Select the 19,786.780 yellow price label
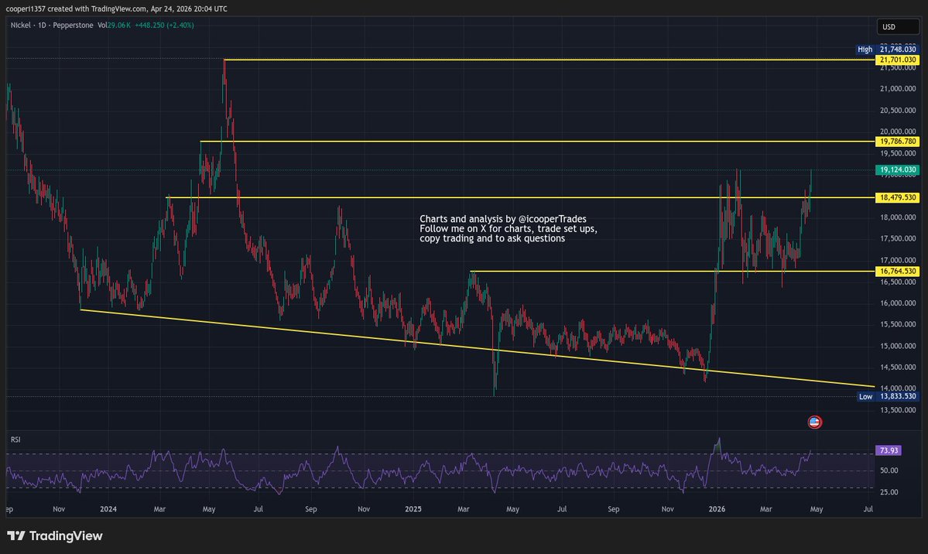This screenshot has width=928, height=554. point(897,142)
